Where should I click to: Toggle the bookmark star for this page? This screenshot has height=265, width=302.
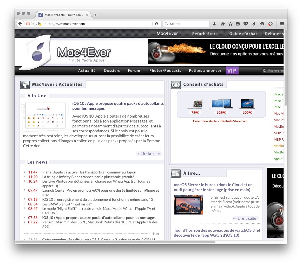[x=230, y=23]
